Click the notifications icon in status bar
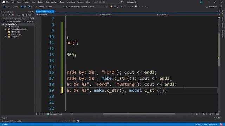This screenshot has width=225, height=126. (x=221, y=124)
